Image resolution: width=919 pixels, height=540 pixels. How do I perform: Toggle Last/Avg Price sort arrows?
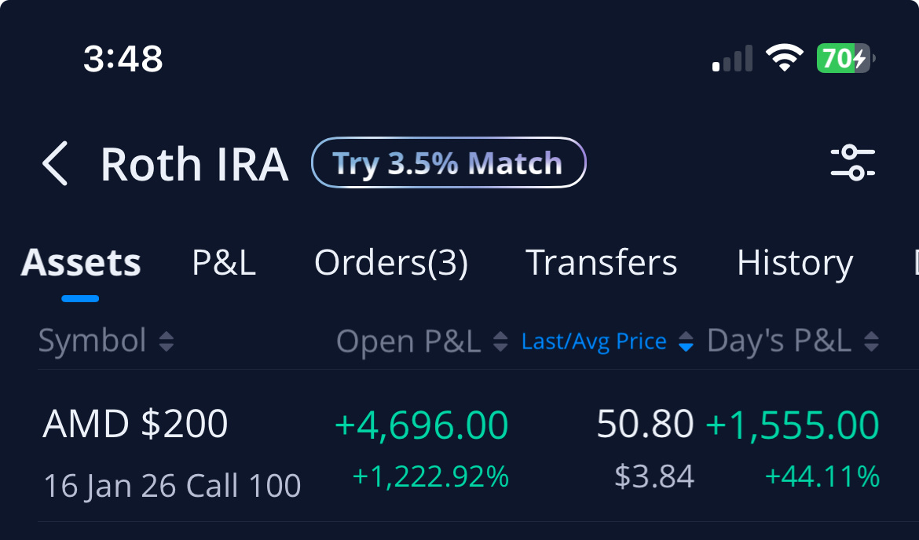pos(686,341)
